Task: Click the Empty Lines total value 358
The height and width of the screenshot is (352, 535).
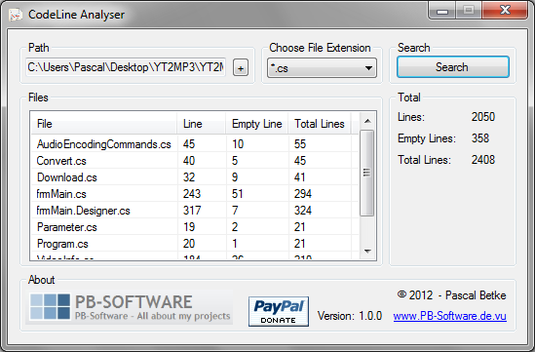Action: (480, 138)
